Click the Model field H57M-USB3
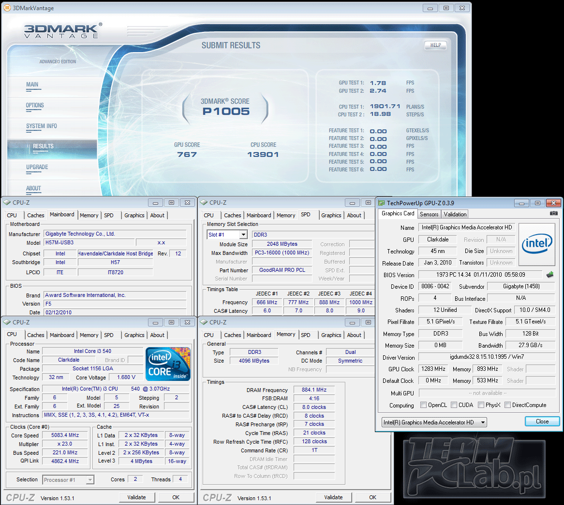The image size is (564, 505). (89, 243)
